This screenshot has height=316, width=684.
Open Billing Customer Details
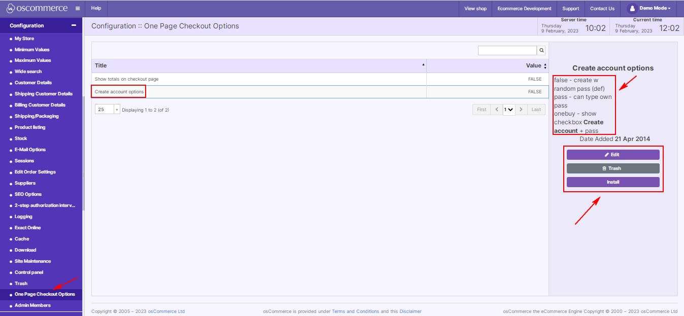[x=40, y=105]
